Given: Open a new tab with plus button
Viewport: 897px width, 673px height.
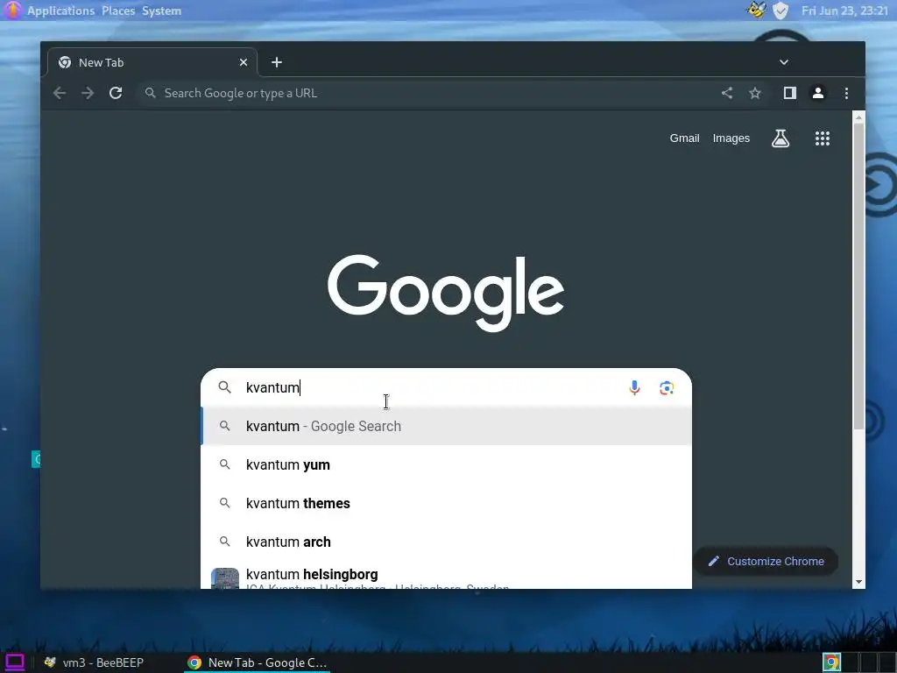Looking at the screenshot, I should pyautogui.click(x=277, y=62).
